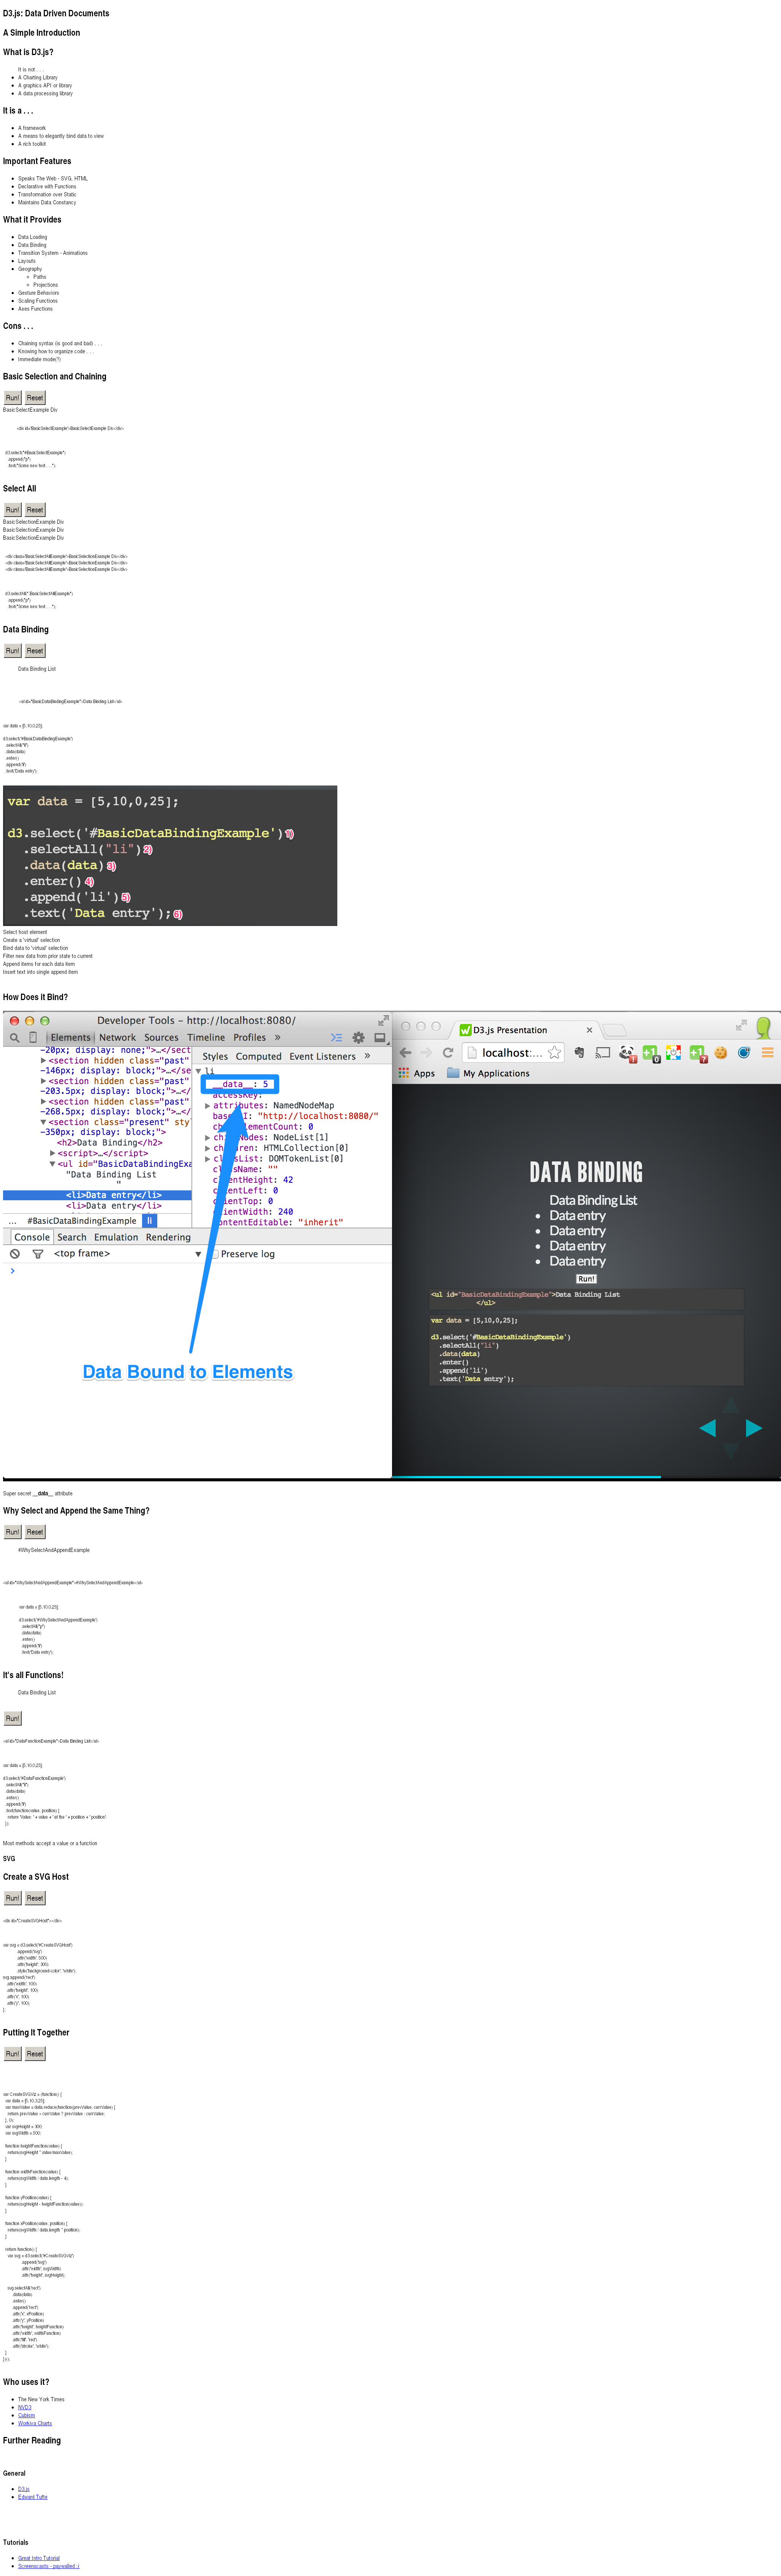781x2576 pixels.
Task: Click the #BasicDataBindingExample breadcrumb
Action: click(x=82, y=1221)
